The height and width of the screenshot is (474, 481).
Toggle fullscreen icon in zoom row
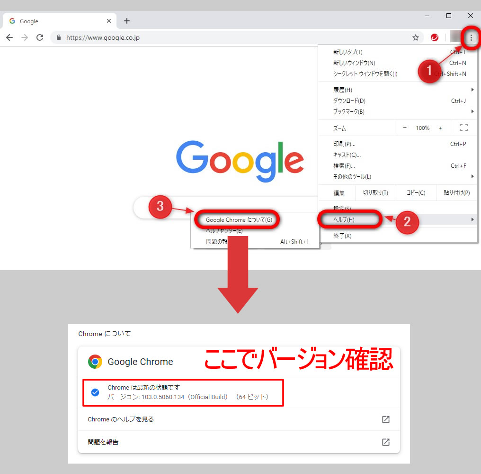(464, 128)
